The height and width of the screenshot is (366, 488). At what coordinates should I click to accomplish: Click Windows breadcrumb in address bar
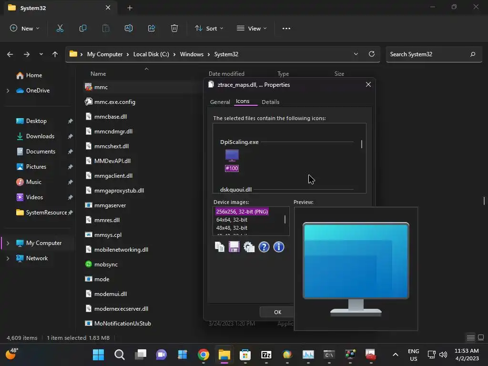192,54
